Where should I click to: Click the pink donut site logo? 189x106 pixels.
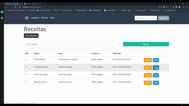coord(27,18)
